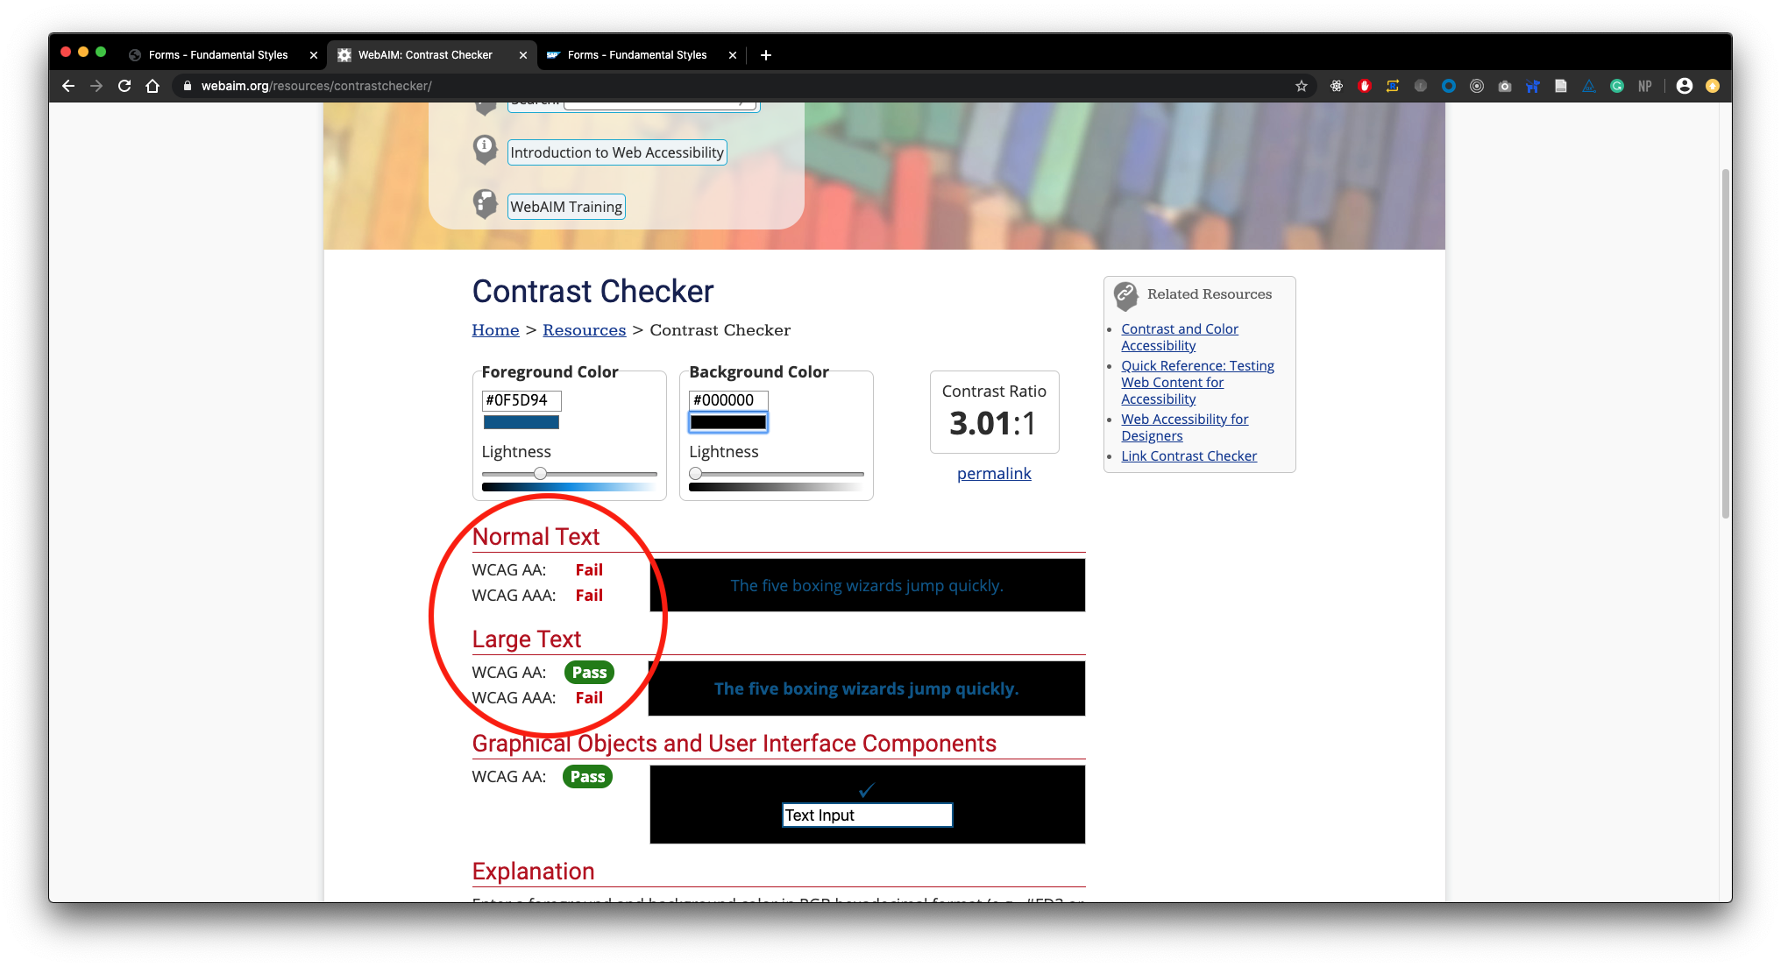Open the Chrome profile avatar
This screenshot has width=1781, height=967.
(x=1685, y=86)
